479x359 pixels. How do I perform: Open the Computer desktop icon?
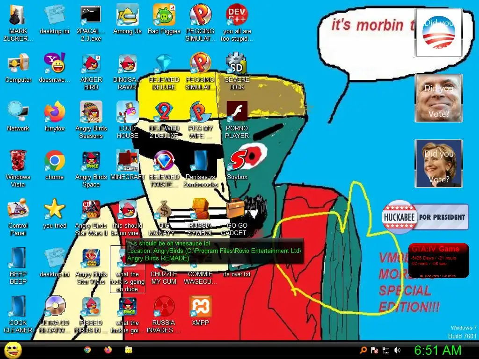coord(18,68)
